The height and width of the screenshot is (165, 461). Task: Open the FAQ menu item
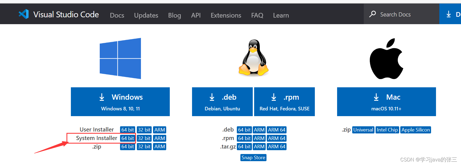coord(257,15)
